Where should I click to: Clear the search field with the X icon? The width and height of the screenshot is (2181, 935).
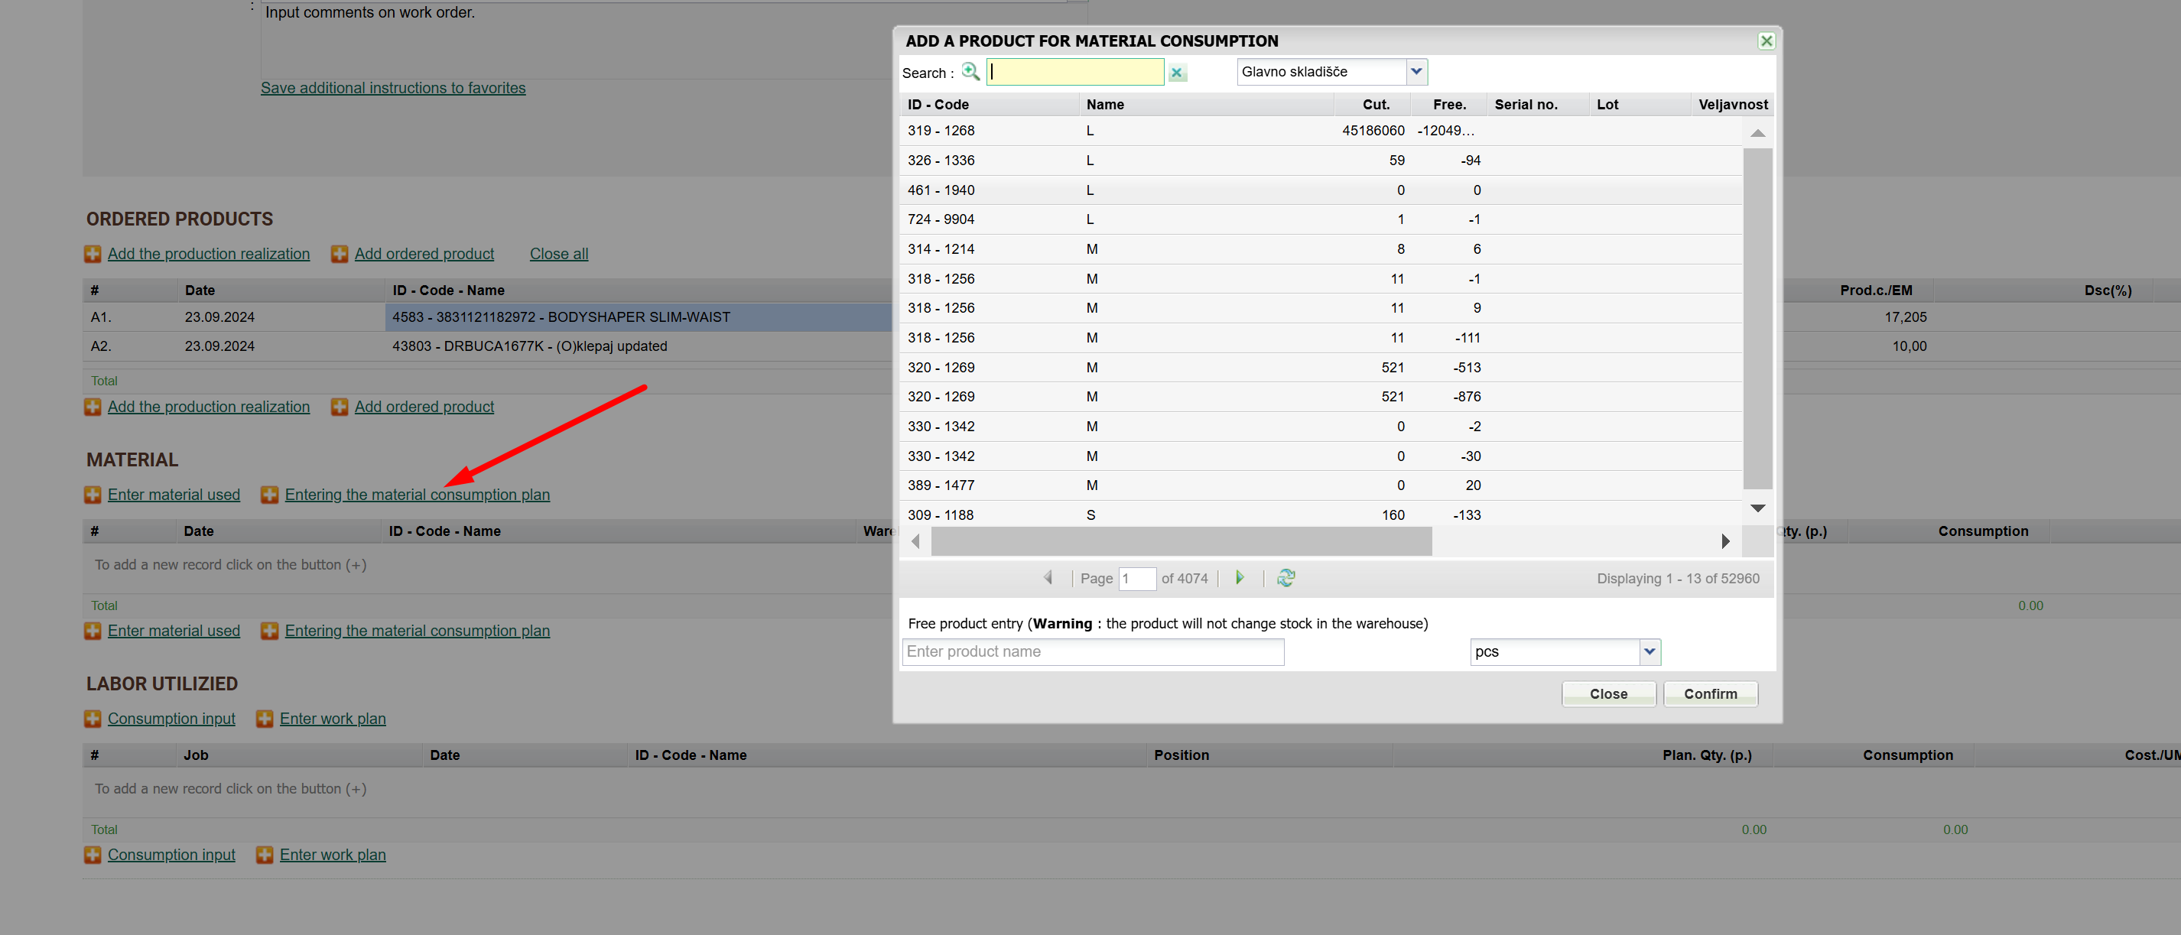[1176, 73]
